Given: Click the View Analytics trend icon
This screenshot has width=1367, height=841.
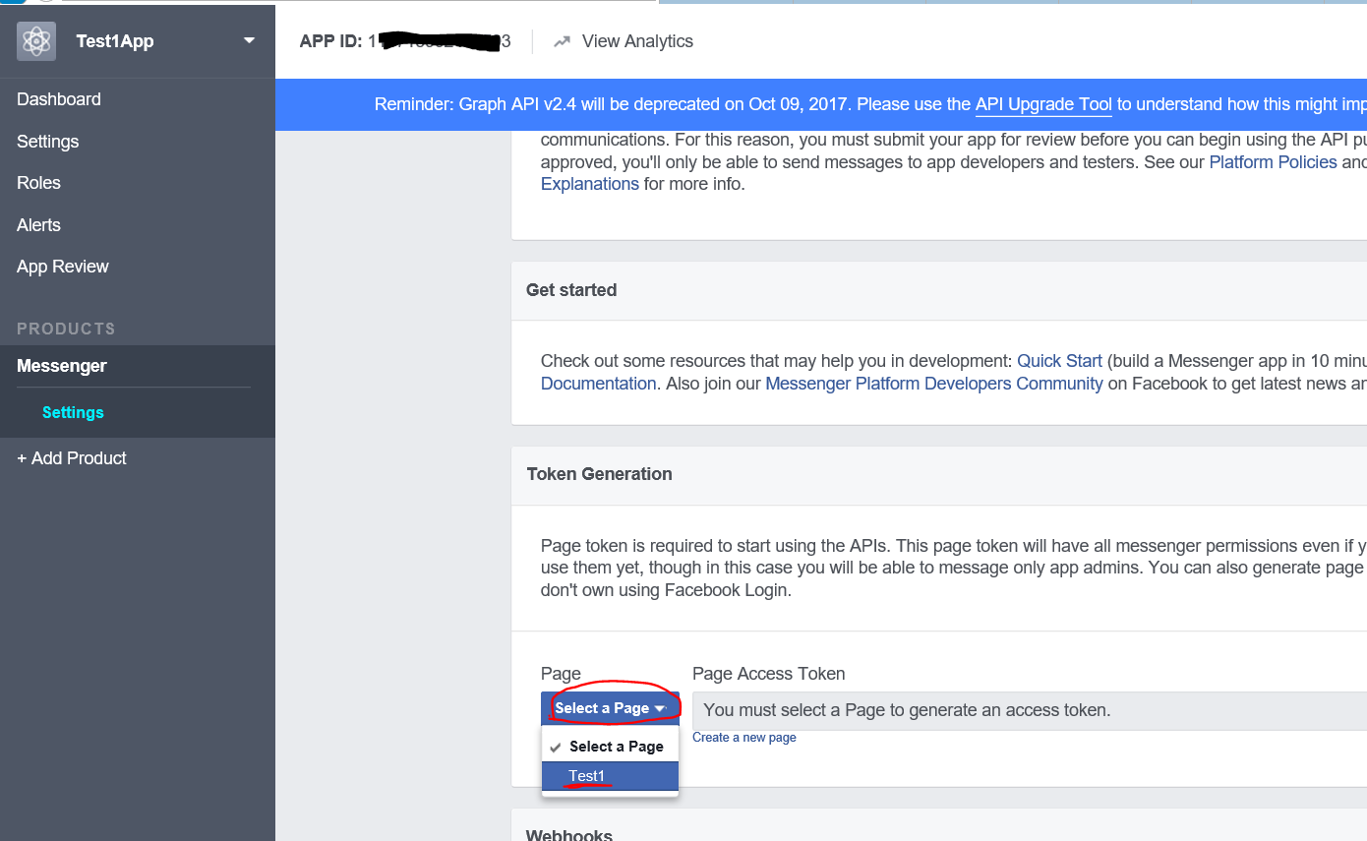Looking at the screenshot, I should (562, 41).
